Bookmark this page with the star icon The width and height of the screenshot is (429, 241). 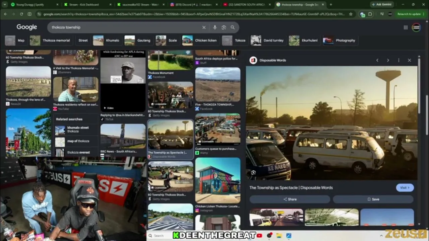351,14
